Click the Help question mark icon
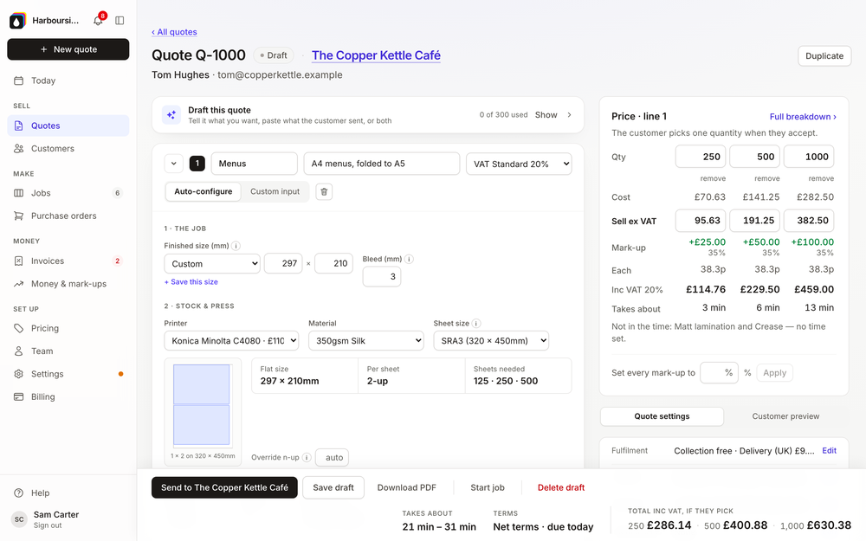The height and width of the screenshot is (541, 866). tap(19, 493)
